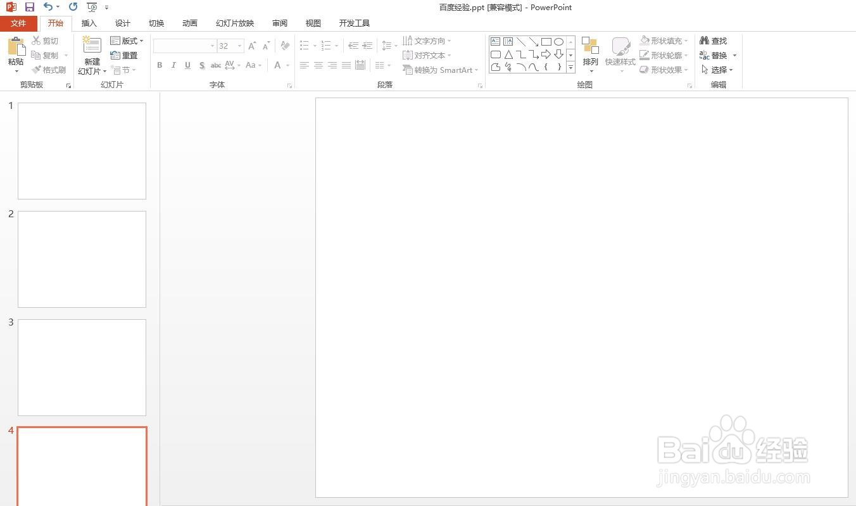Image resolution: width=856 pixels, height=506 pixels.
Task: Open the Customize Quick Access Toolbar arrow
Action: tap(106, 8)
